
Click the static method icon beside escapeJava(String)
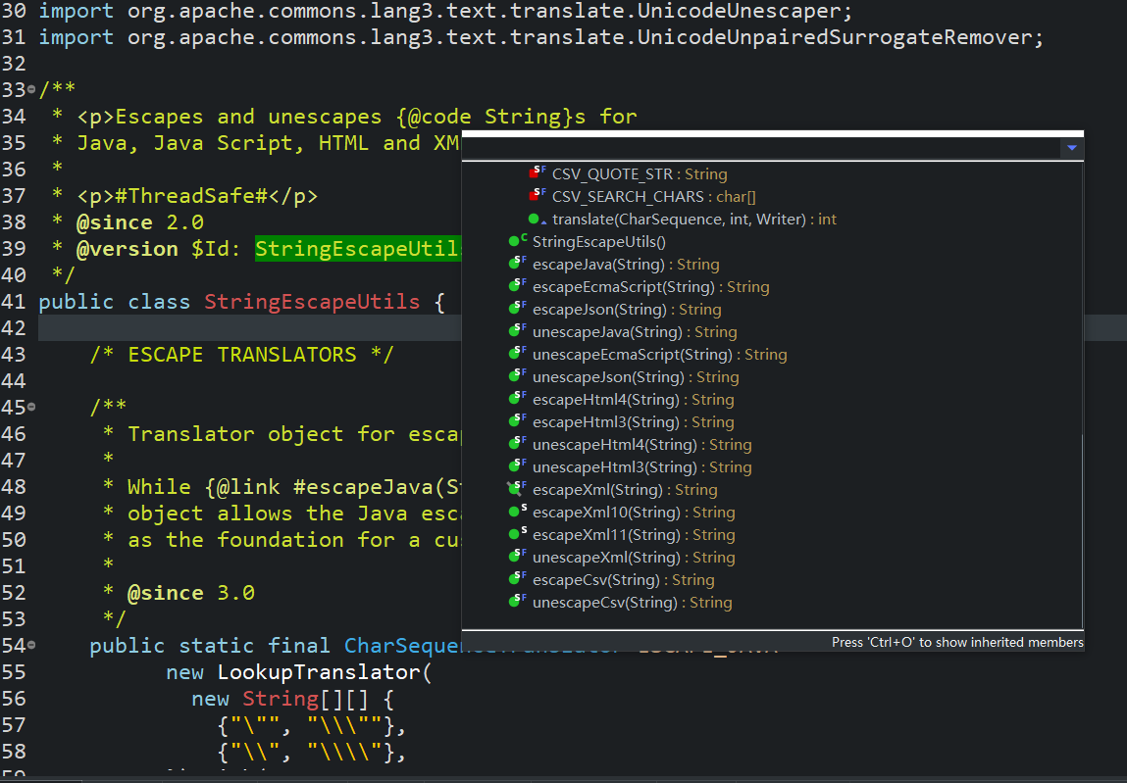pos(517,263)
